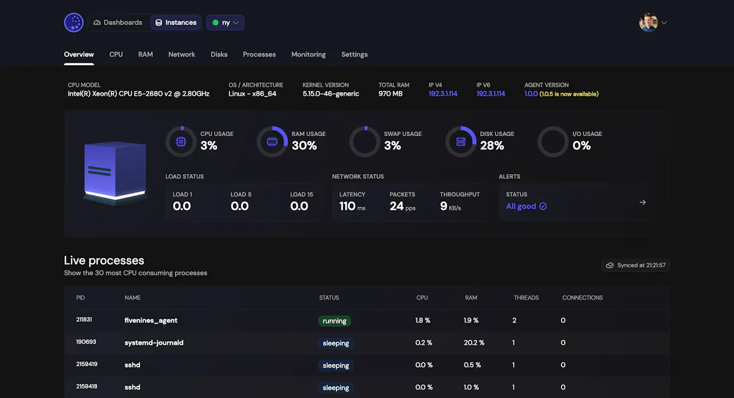Switch to the CPU tab
Screen dimensions: 734x398
(x=116, y=54)
